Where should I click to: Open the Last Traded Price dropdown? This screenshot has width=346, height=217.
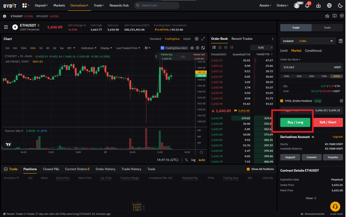coord(128,48)
